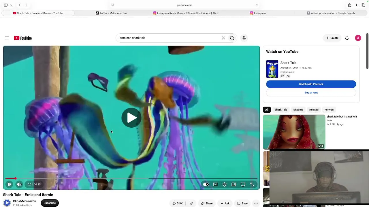Share the Shark Tale video
Viewport: 369px width, 207px height.
[207, 203]
